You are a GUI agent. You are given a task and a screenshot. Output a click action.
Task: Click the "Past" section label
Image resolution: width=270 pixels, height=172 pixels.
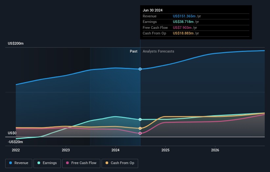[134, 51]
